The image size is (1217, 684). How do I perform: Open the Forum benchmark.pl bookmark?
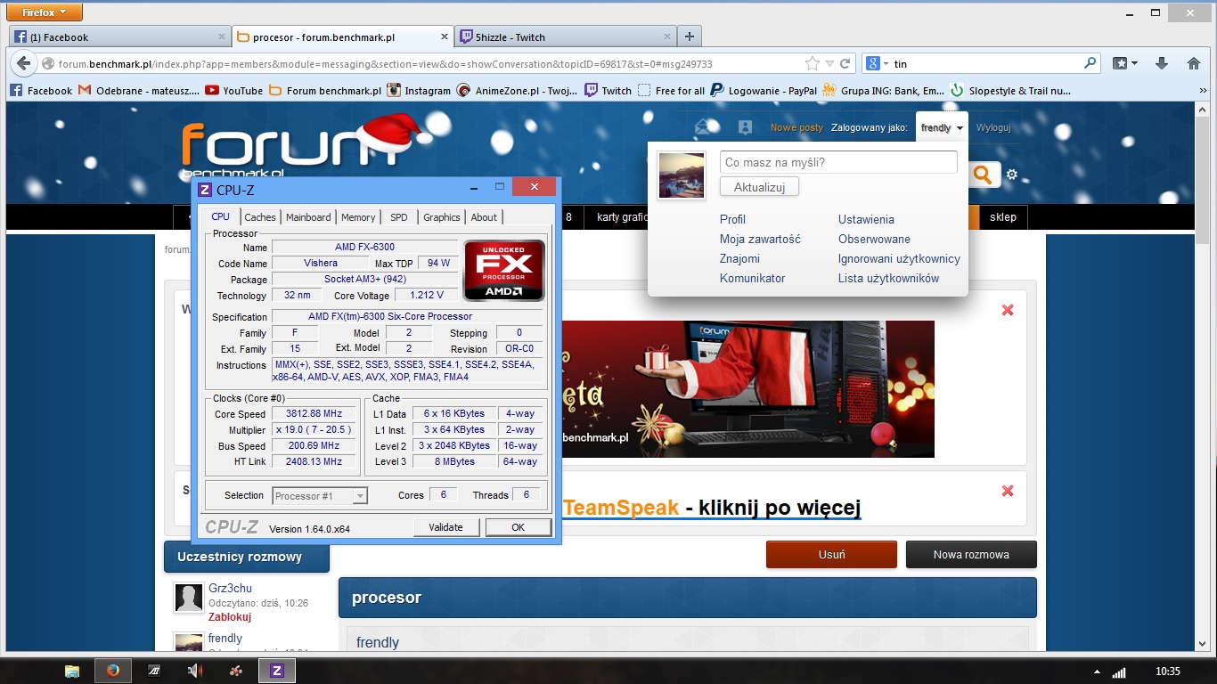click(324, 91)
